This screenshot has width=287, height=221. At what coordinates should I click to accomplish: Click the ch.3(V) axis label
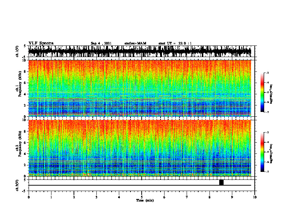(x=17, y=185)
